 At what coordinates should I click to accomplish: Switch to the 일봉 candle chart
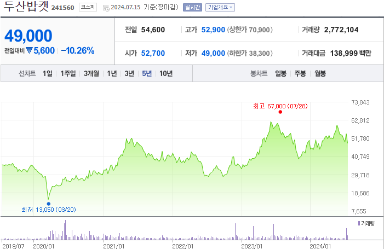point(280,73)
